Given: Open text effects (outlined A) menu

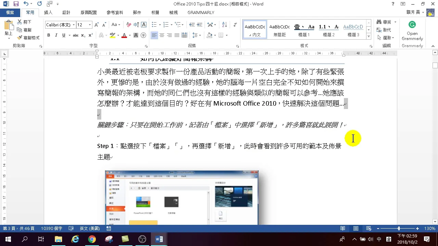Looking at the screenshot, I should (x=101, y=35).
